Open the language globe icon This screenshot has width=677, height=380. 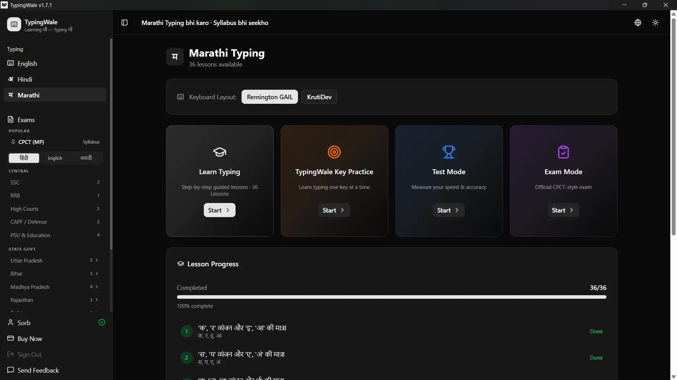(638, 23)
